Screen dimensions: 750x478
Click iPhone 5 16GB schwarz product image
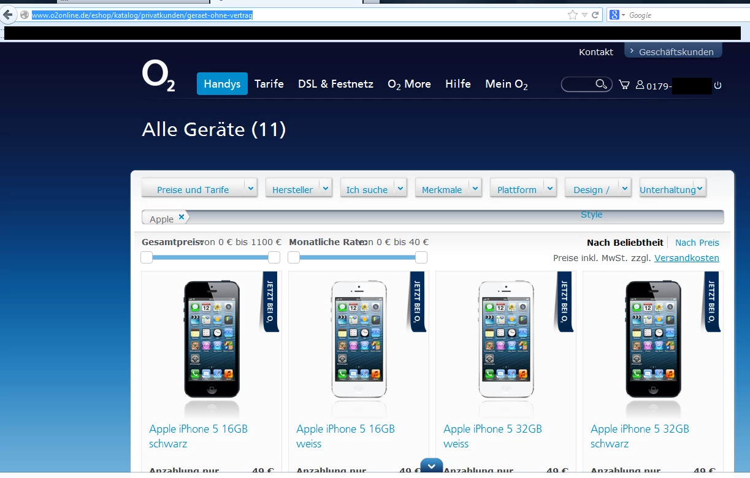click(x=212, y=339)
